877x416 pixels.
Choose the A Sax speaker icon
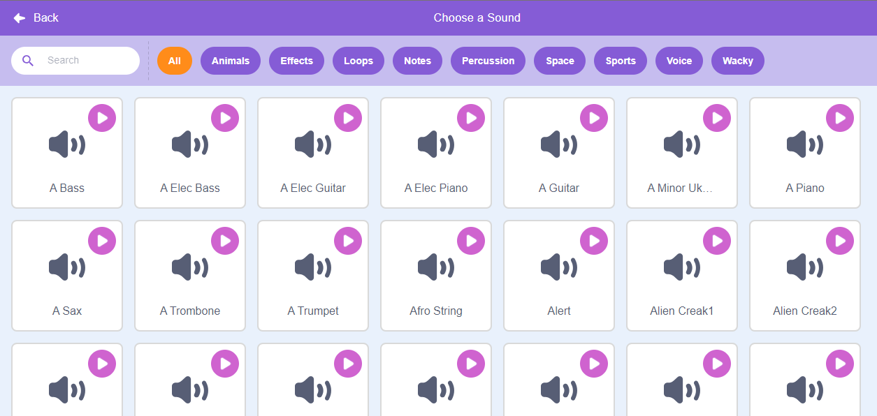(x=66, y=268)
